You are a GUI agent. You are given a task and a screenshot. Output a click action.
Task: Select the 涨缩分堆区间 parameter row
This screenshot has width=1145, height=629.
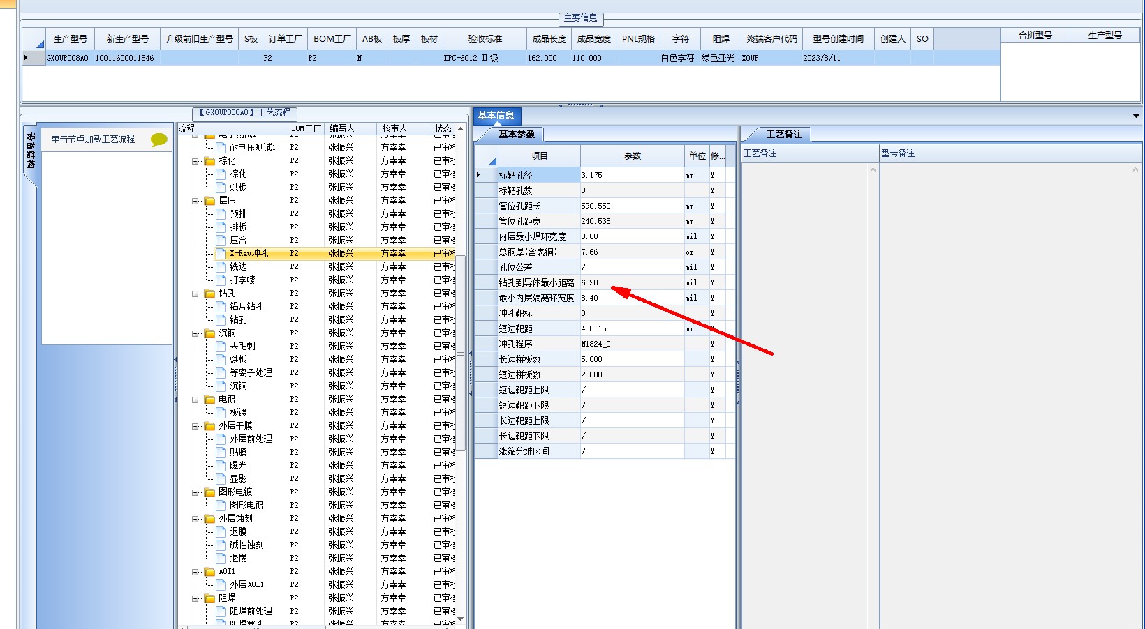pos(605,451)
